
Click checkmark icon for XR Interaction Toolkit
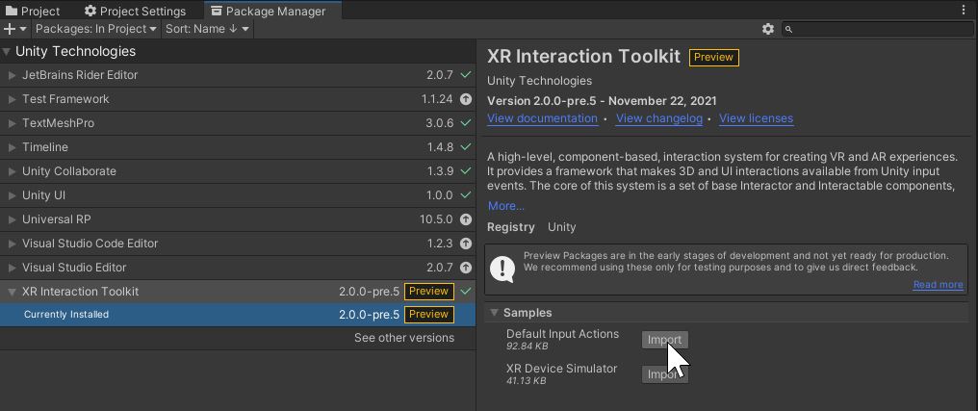[465, 292]
